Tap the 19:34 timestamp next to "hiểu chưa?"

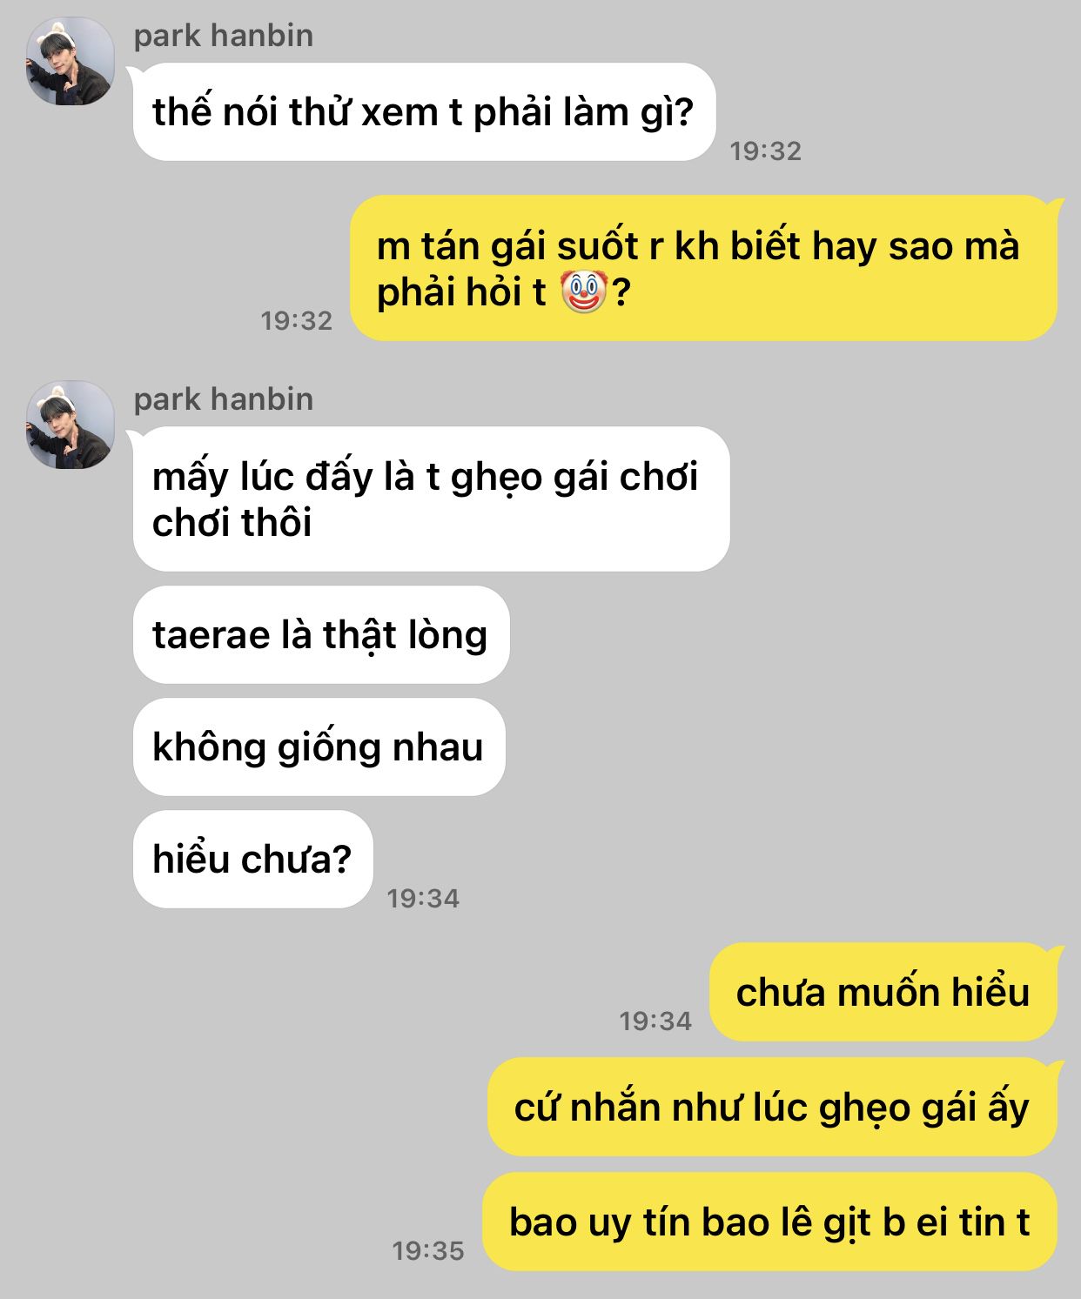[423, 898]
